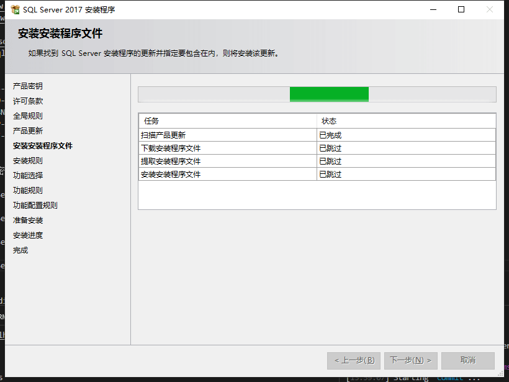The image size is (509, 382).
Task: Click the 安装规则 sidebar item
Action: tap(28, 161)
